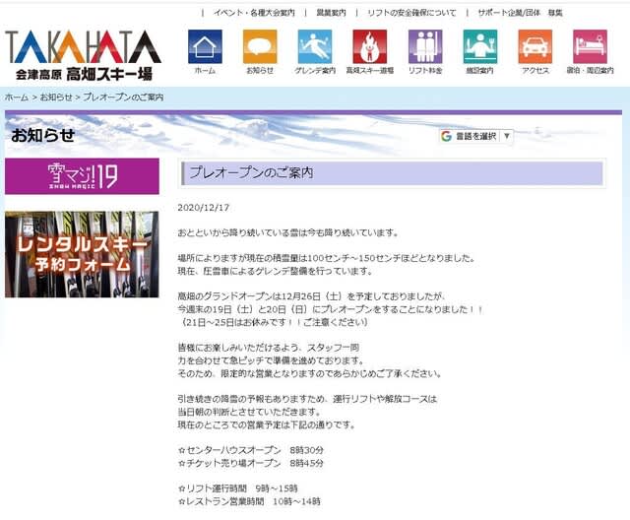Click the language dropdown arrow
The width and height of the screenshot is (630, 520).
tap(507, 136)
